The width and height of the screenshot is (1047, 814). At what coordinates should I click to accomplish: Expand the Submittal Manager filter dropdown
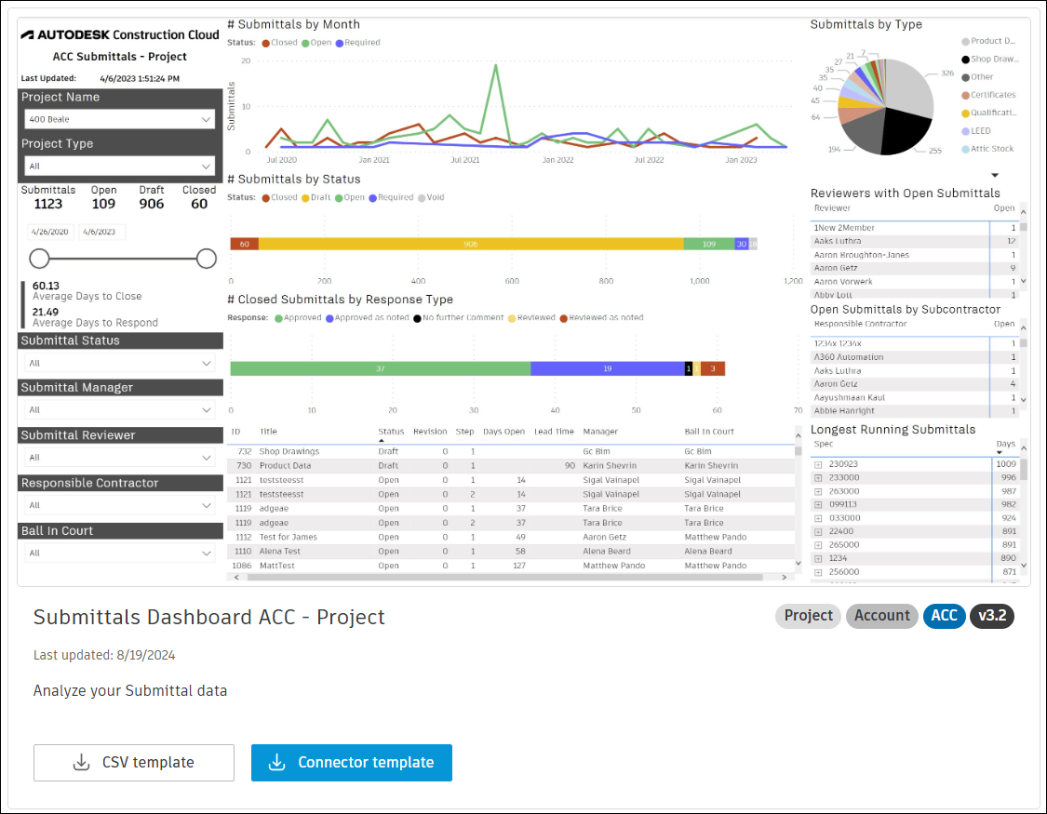click(x=120, y=409)
